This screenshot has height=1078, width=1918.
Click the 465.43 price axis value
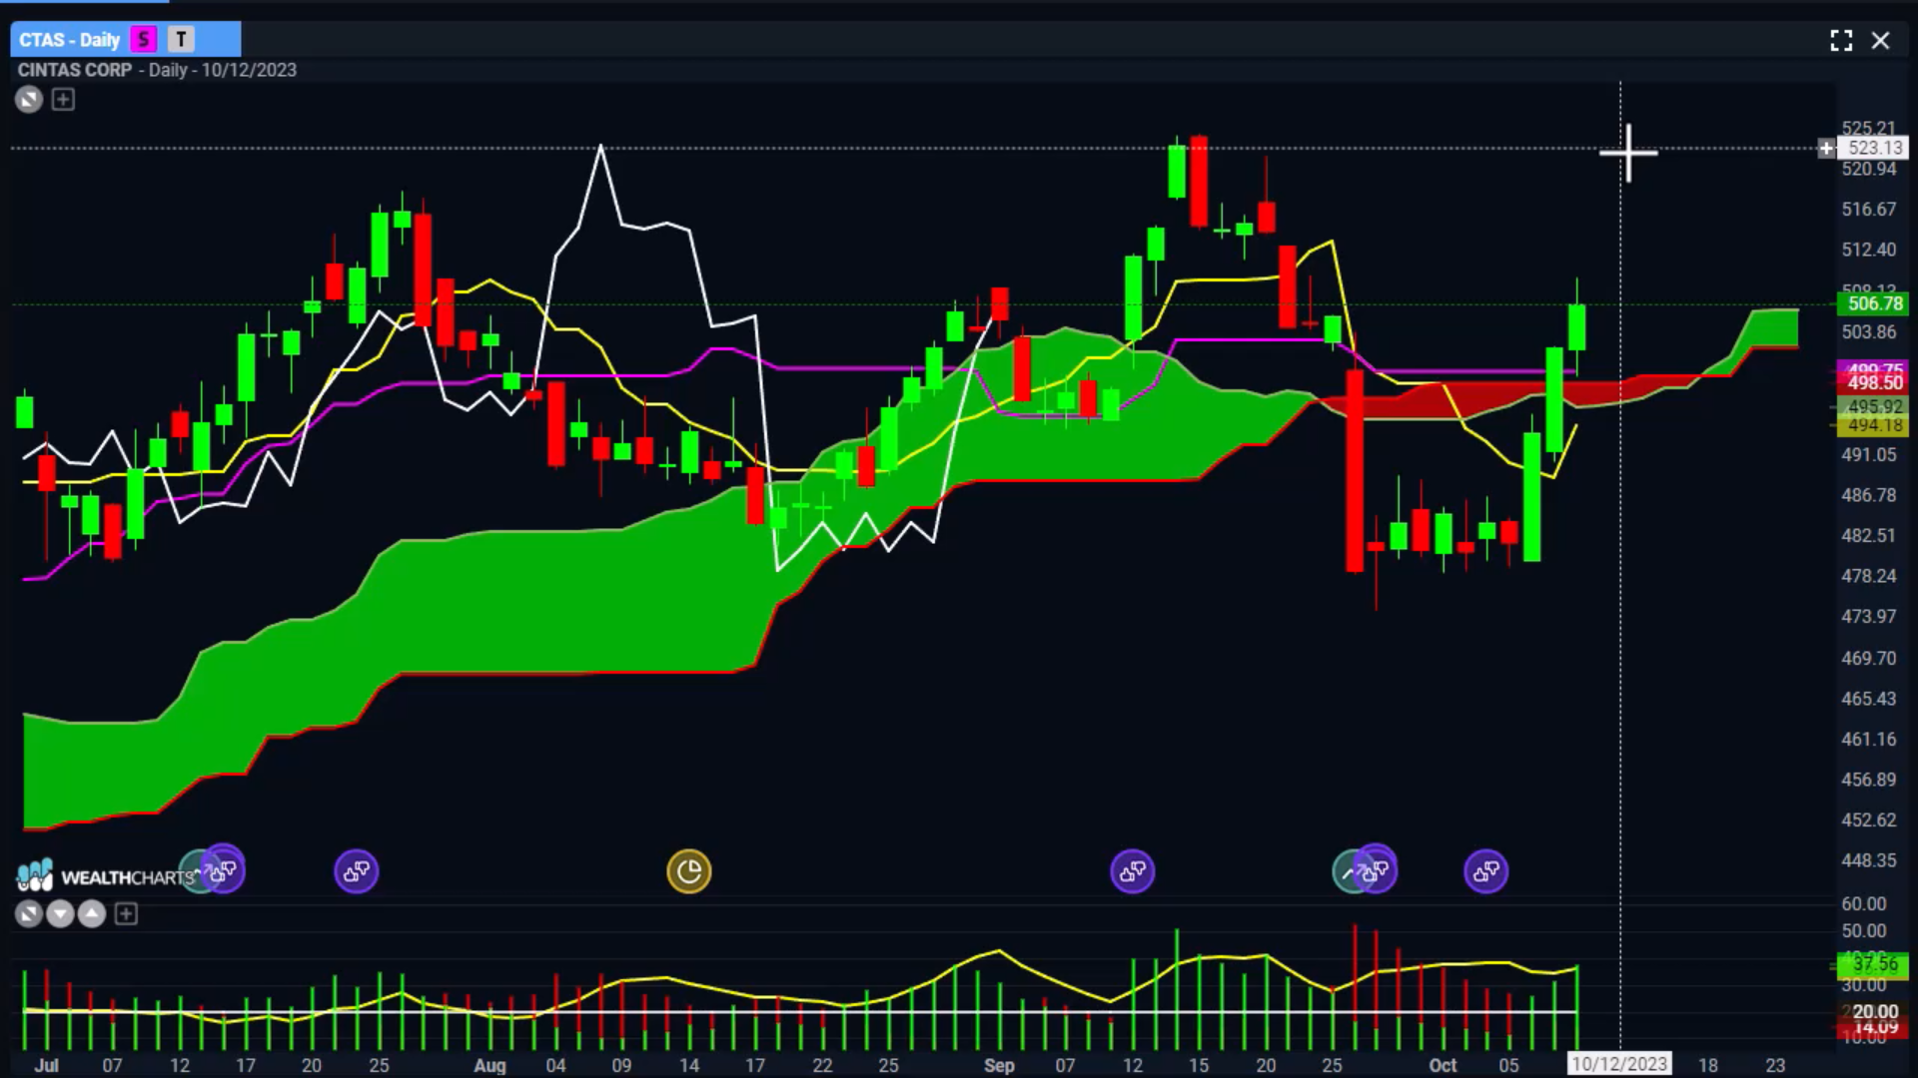pos(1869,699)
